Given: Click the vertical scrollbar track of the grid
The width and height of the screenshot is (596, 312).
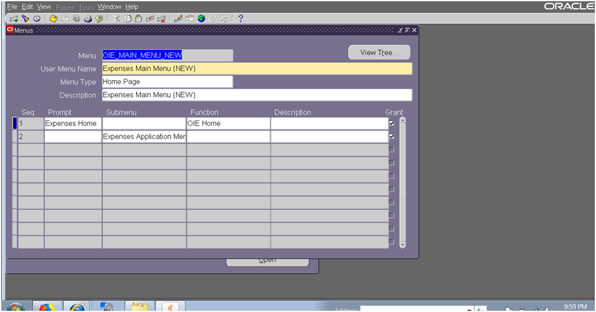Looking at the screenshot, I should 403,182.
